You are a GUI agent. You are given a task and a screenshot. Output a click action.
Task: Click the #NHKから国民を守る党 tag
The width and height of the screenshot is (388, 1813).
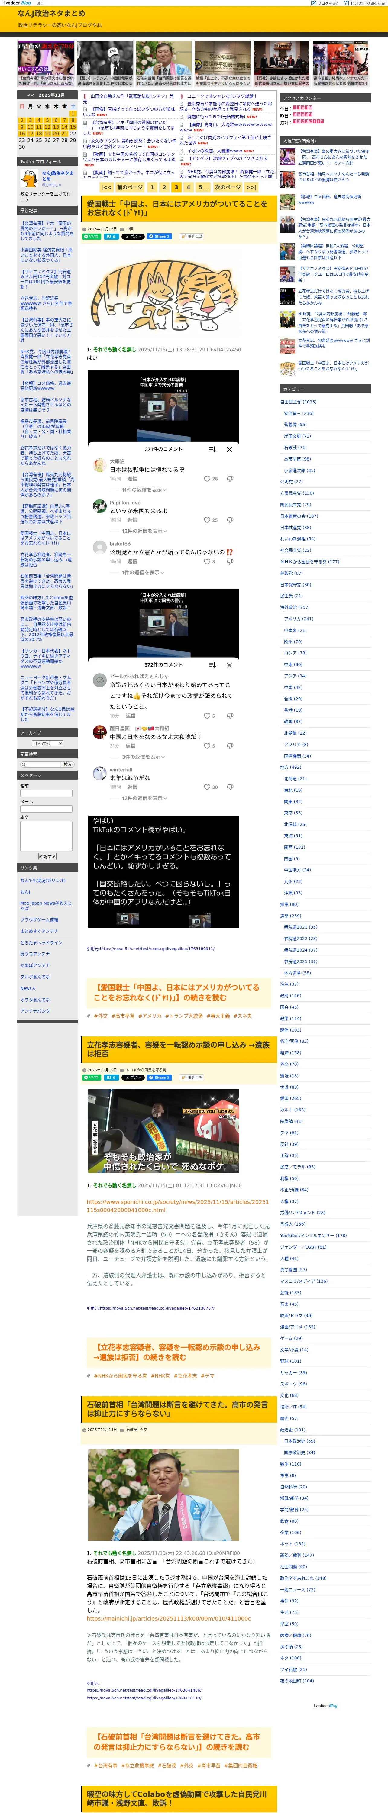click(x=120, y=1376)
